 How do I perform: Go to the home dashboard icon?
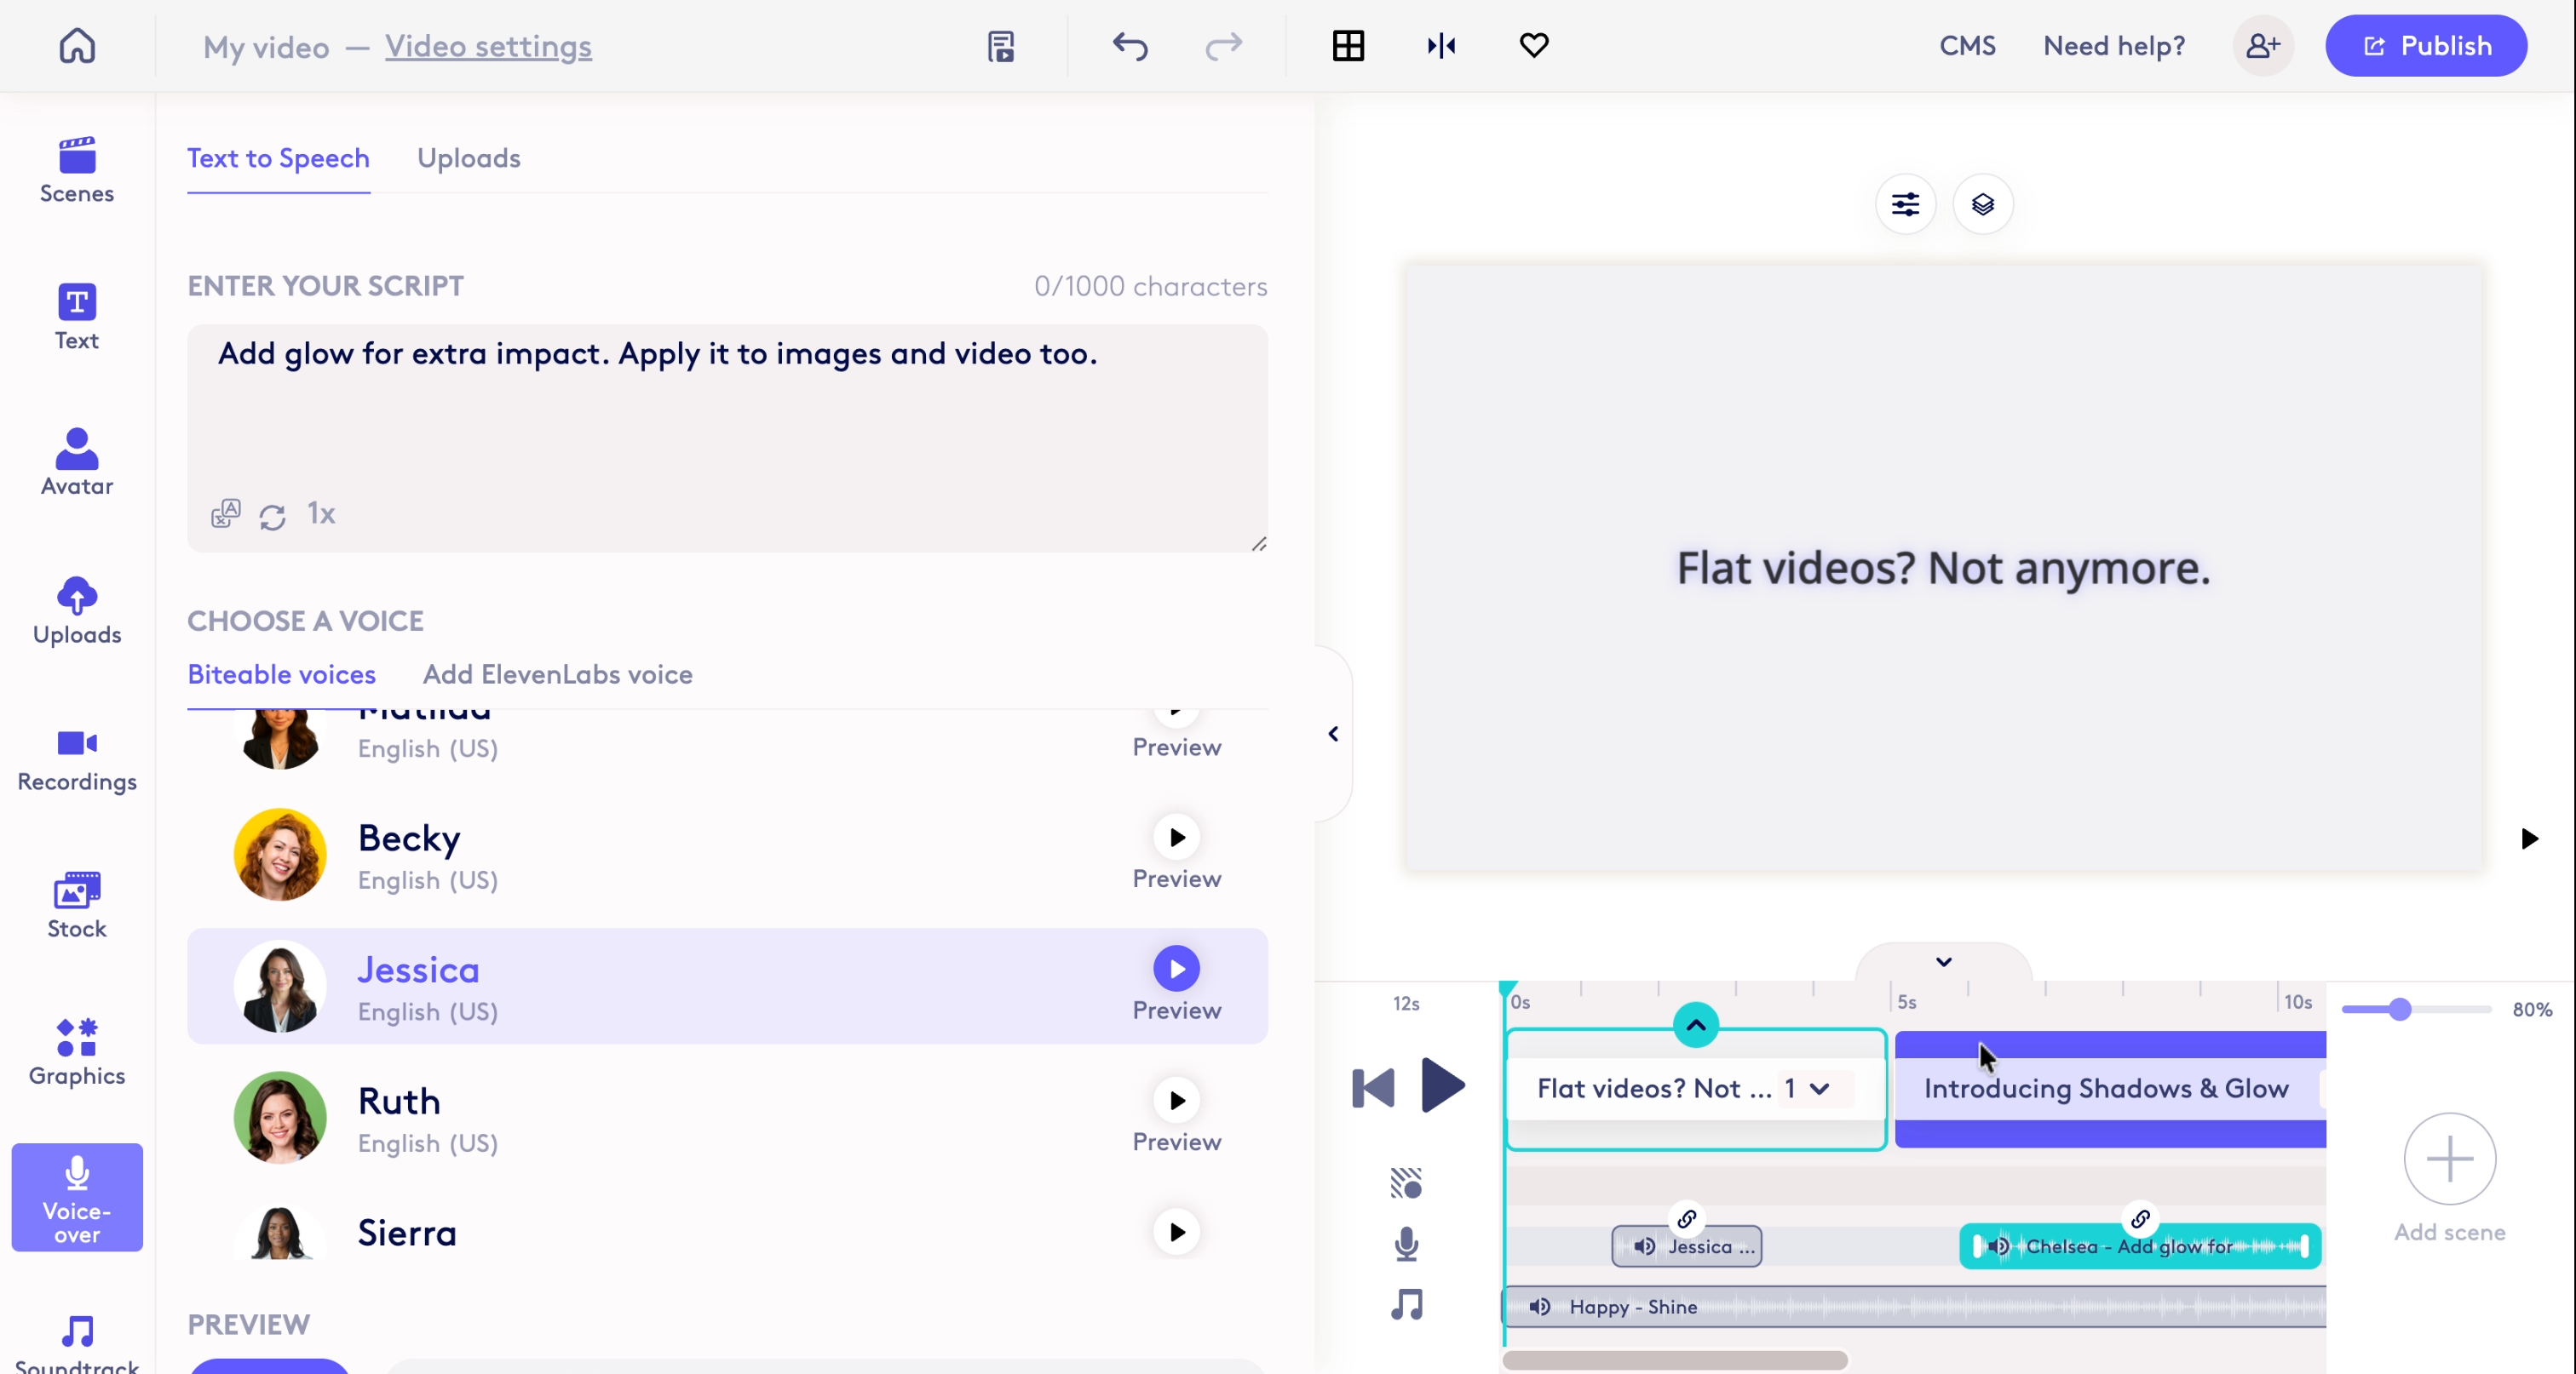click(x=77, y=45)
